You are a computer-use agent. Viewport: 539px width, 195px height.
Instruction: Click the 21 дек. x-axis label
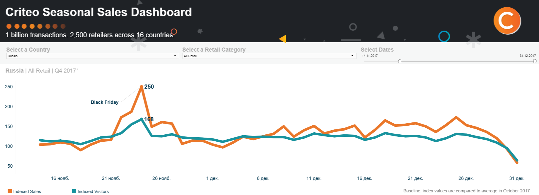pyautogui.click(x=415, y=178)
